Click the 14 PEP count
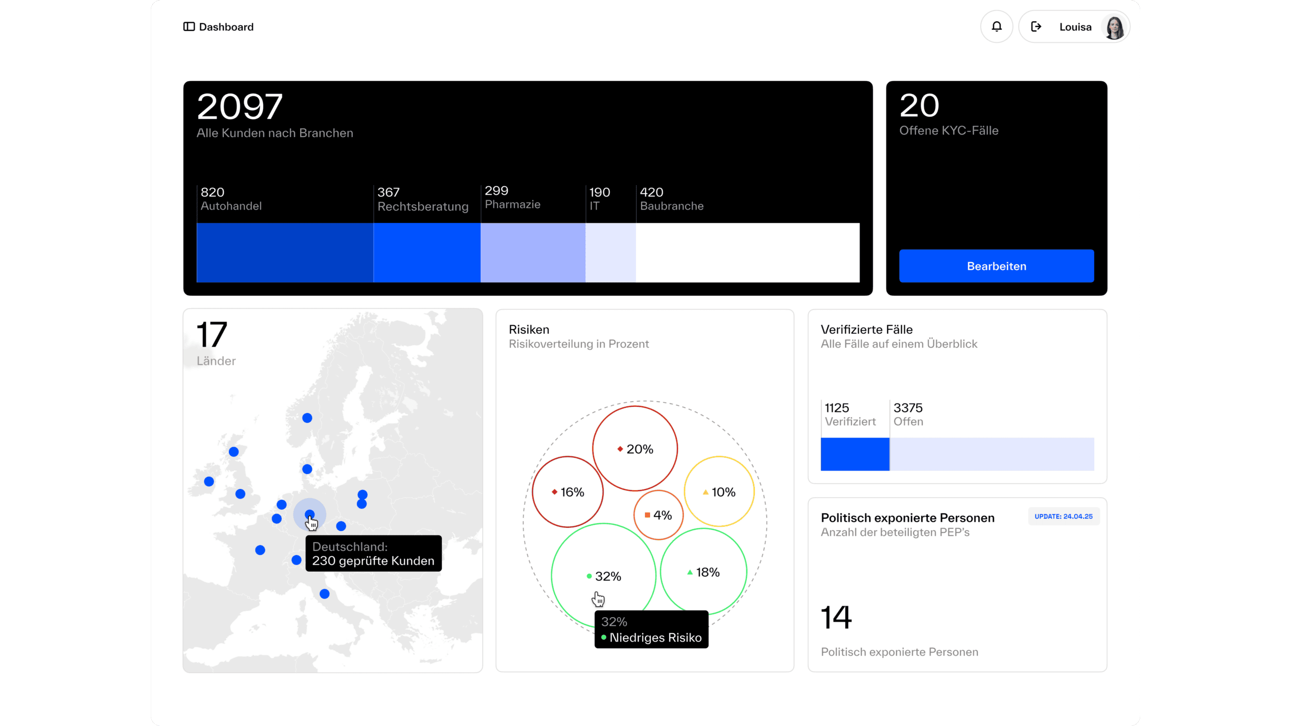1291x726 pixels. tap(836, 617)
